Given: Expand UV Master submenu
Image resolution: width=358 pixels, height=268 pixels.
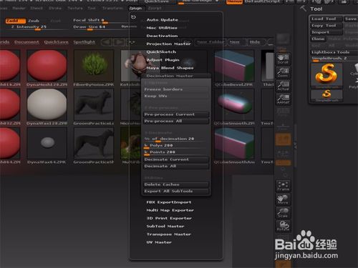Looking at the screenshot, I should point(159,242).
